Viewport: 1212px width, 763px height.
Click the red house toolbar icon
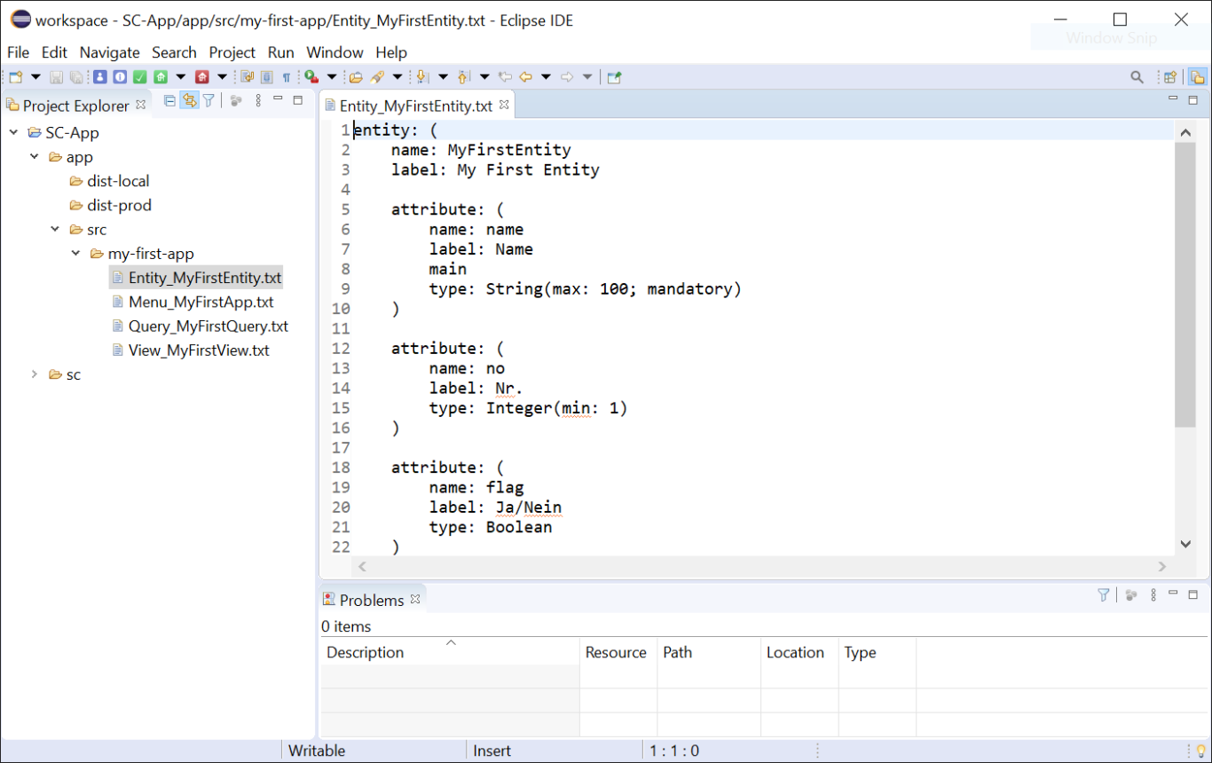coord(201,77)
